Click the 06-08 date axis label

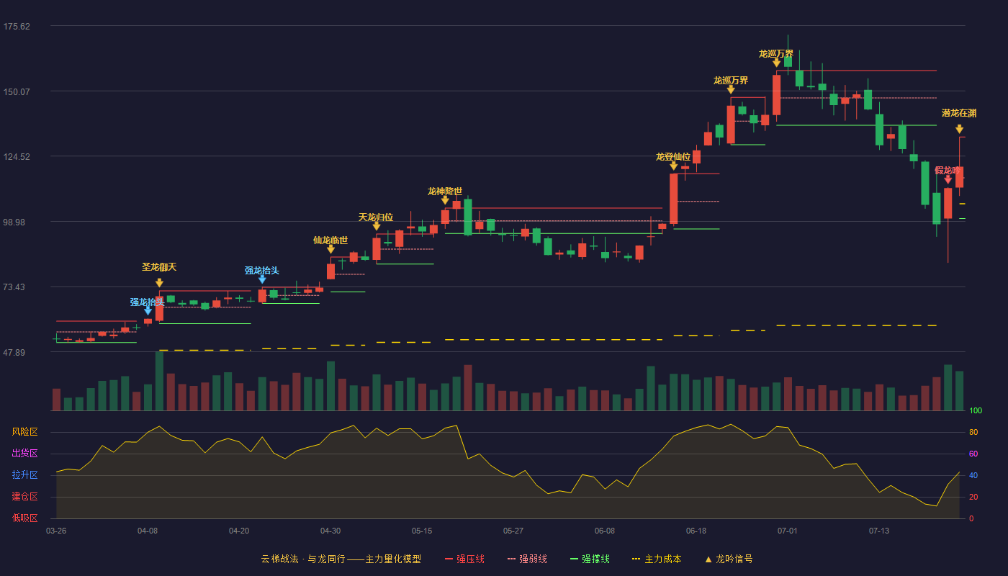click(x=605, y=531)
